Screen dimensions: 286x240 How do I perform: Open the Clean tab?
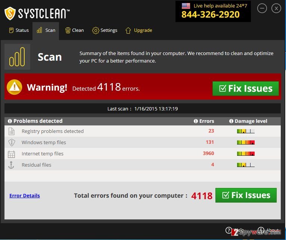pyautogui.click(x=74, y=30)
